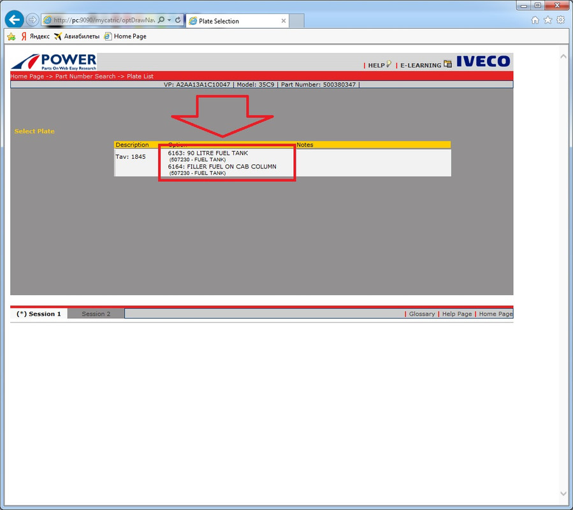Open the Яндекс bookmark

(35, 36)
